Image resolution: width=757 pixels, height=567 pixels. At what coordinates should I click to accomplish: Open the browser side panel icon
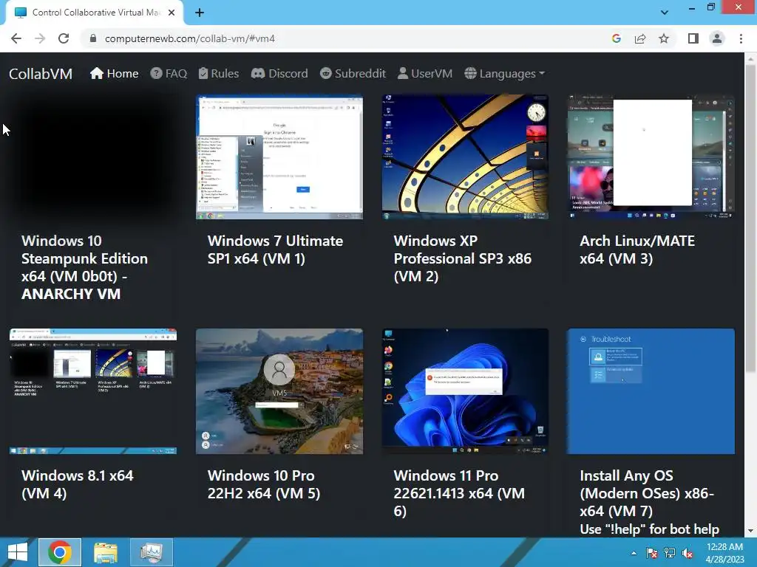pyautogui.click(x=693, y=38)
